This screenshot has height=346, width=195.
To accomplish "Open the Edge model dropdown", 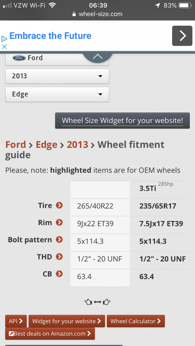I will point(57,94).
